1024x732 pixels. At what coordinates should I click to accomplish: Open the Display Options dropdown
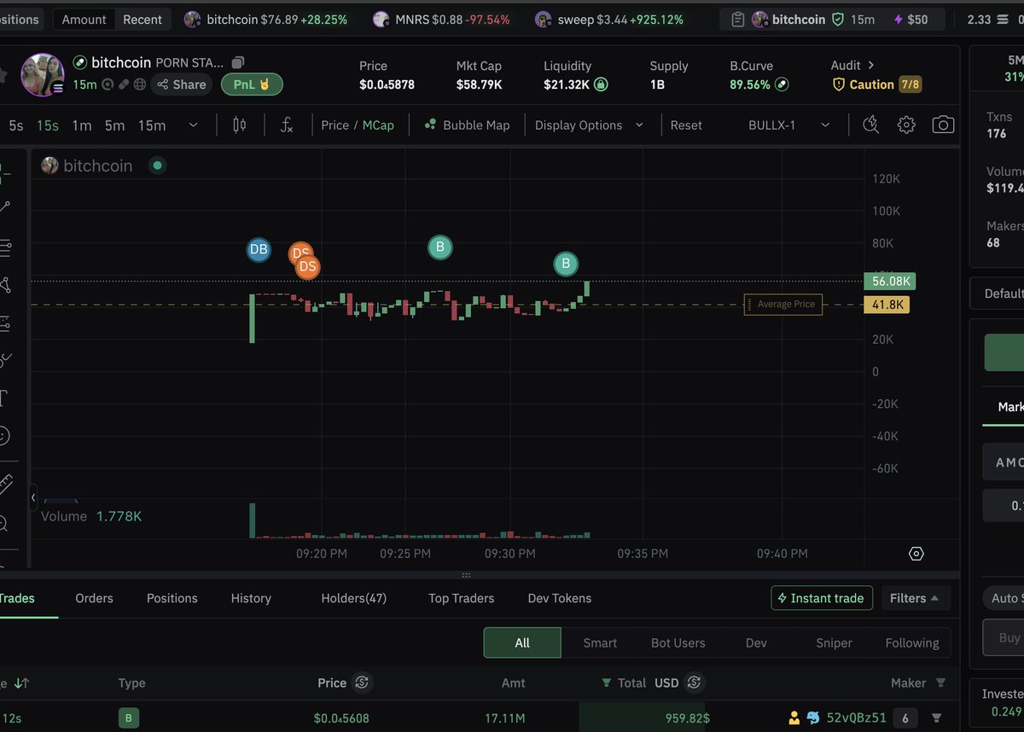[x=589, y=125]
